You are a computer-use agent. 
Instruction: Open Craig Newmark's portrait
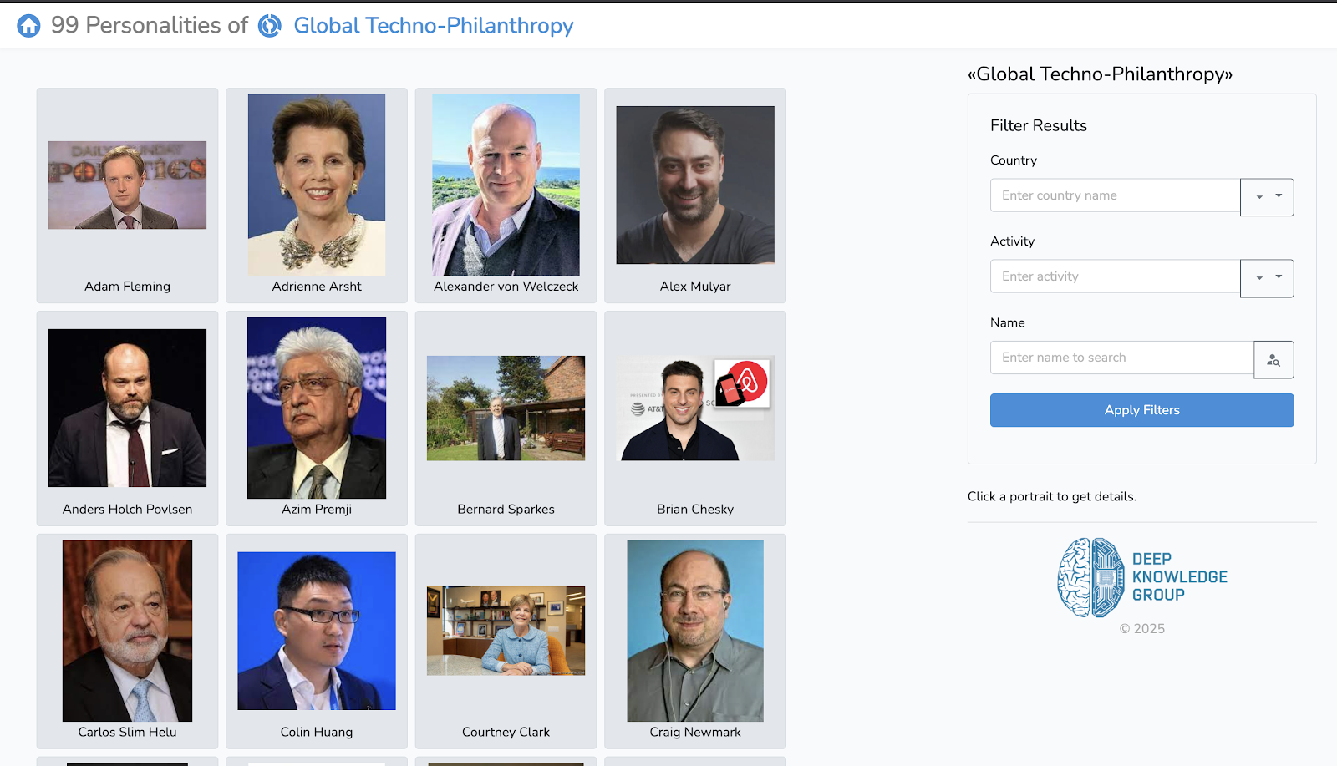point(695,631)
